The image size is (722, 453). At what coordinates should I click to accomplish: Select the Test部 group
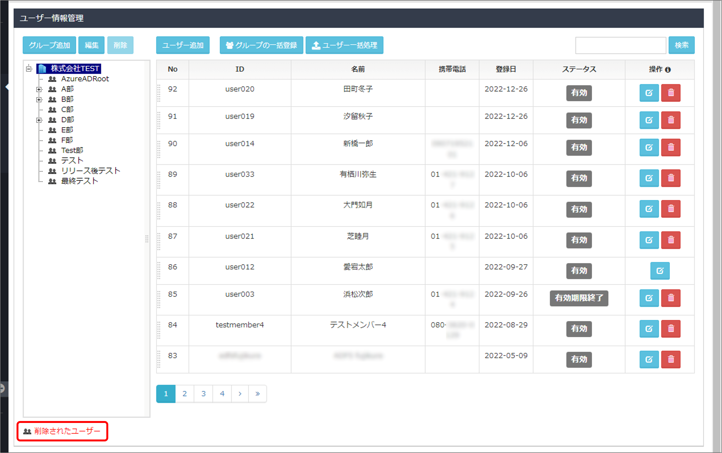point(72,150)
